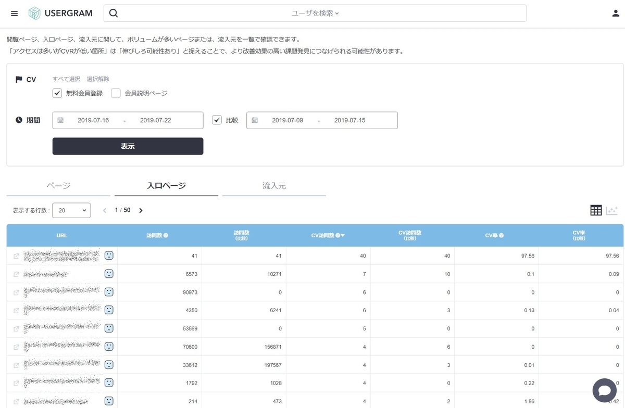Viewport: 625px width, 408px height.
Task: Switch to table view icon
Action: tap(596, 210)
